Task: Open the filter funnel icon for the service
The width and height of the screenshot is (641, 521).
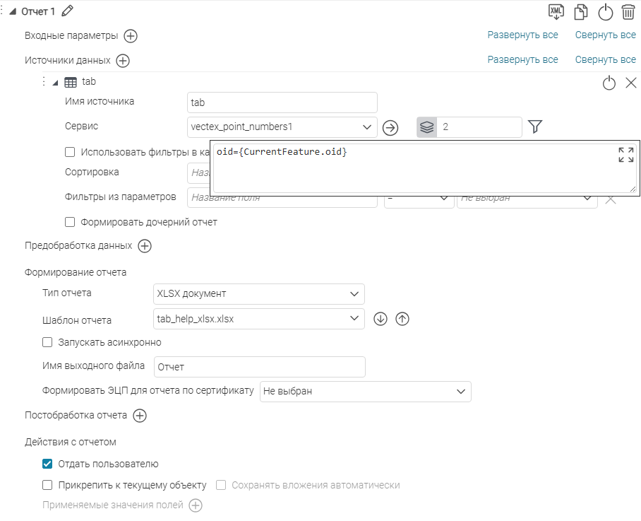Action: click(x=535, y=127)
